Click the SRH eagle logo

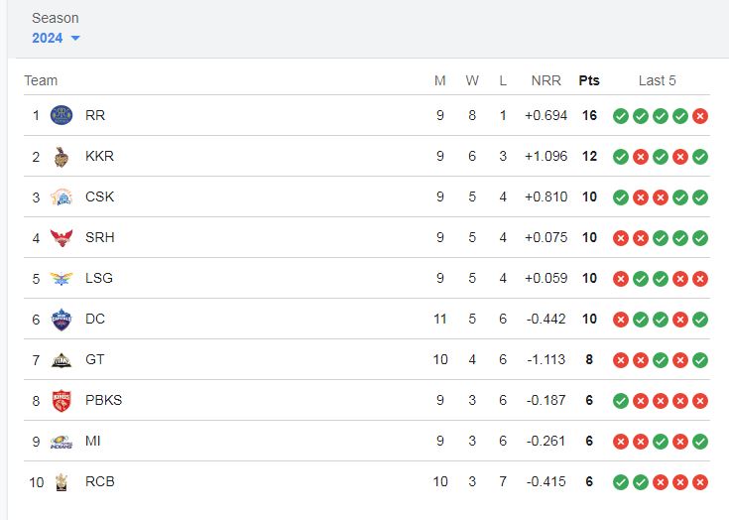coord(61,238)
